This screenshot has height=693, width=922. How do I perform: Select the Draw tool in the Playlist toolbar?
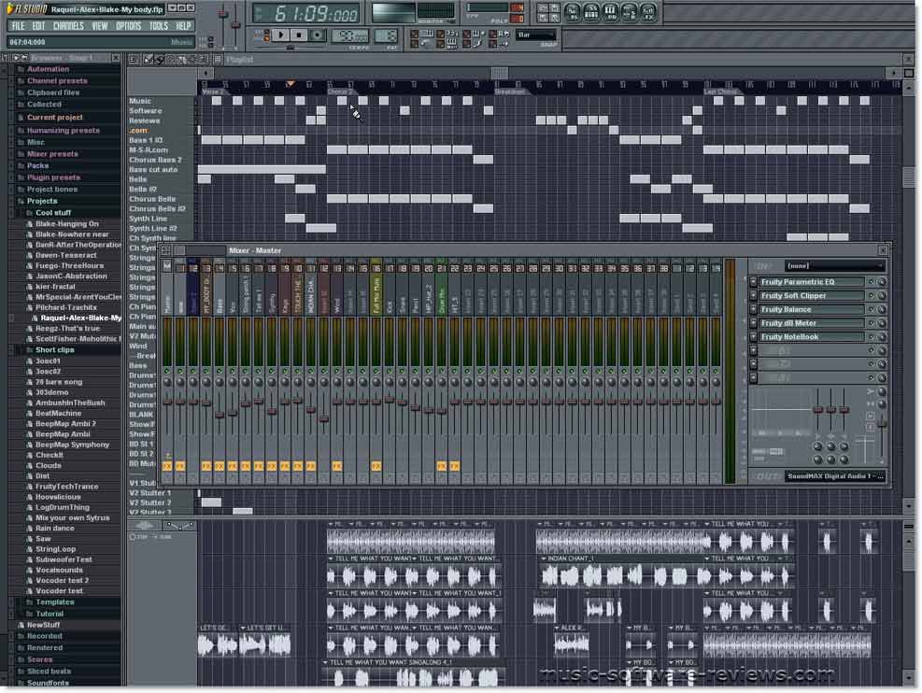tap(148, 60)
